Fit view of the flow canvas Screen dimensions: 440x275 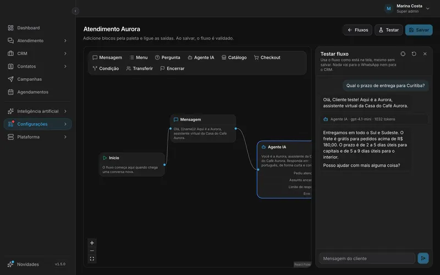pyautogui.click(x=92, y=258)
